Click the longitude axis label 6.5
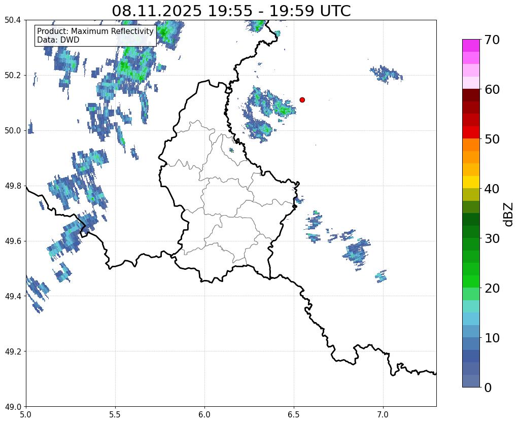 point(294,415)
